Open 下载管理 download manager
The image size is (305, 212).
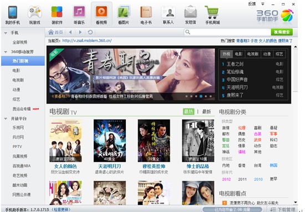click(x=283, y=210)
